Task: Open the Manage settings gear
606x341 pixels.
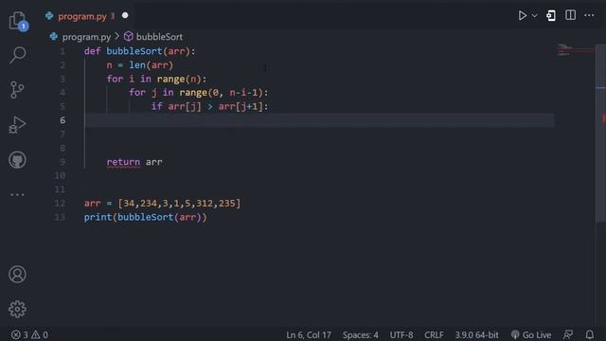Action: click(17, 309)
